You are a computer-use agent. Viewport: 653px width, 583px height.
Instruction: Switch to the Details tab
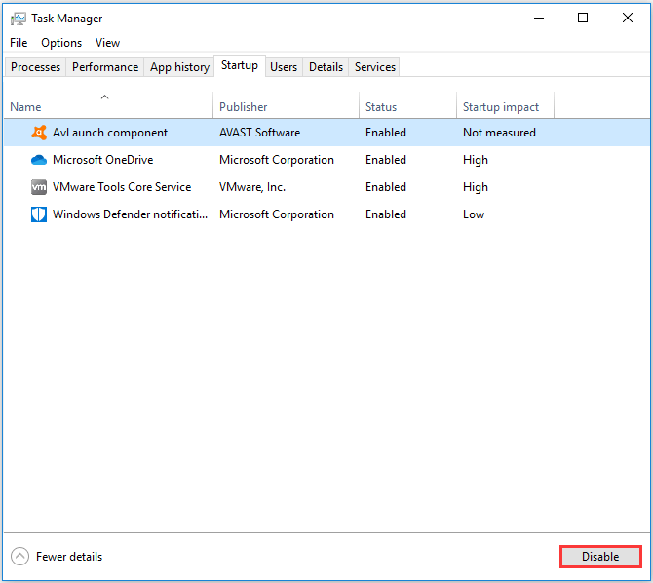tap(326, 67)
